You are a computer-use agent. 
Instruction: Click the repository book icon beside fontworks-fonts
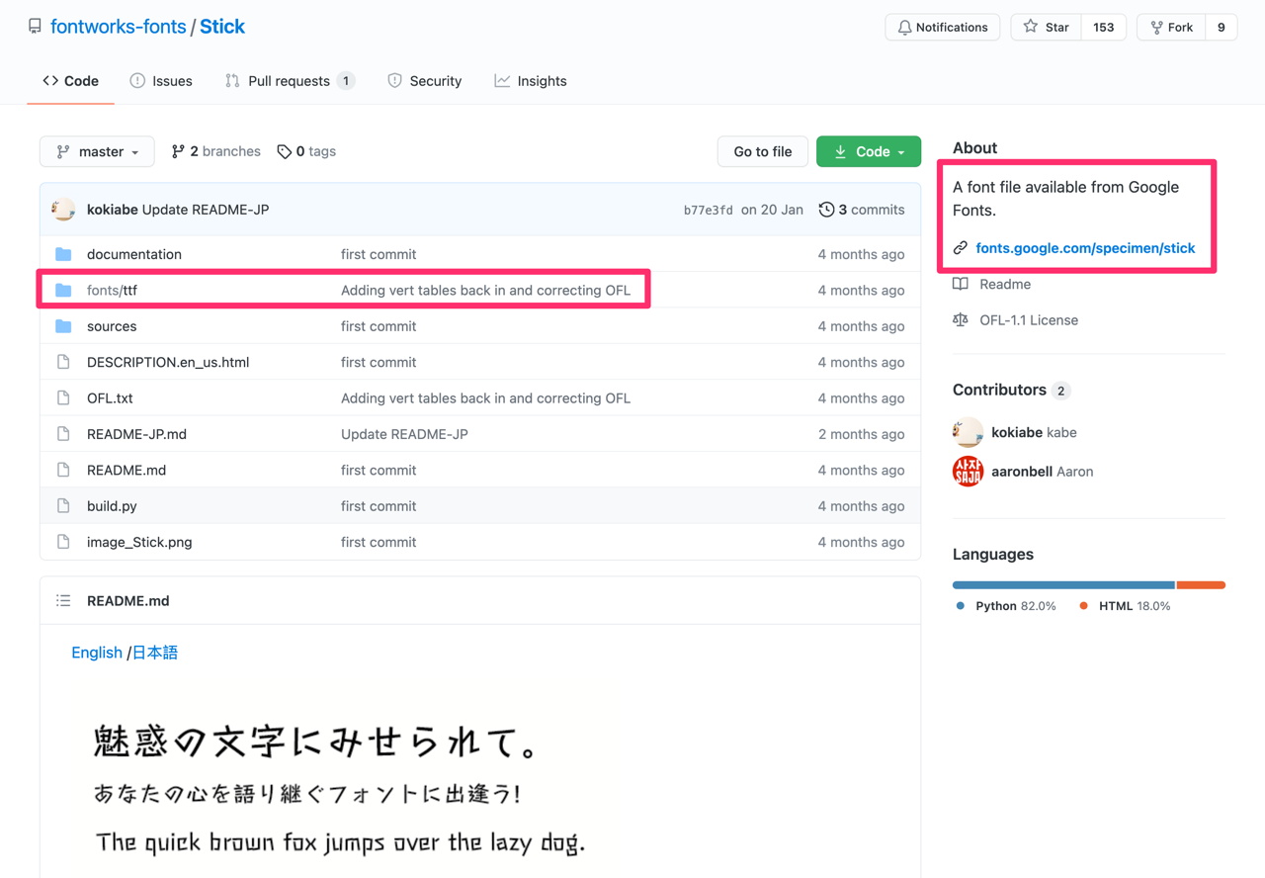36,27
